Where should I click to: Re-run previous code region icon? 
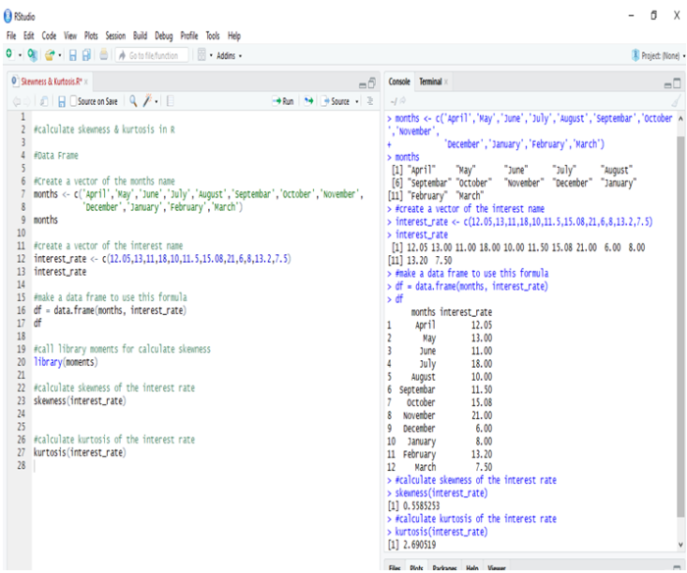(308, 101)
